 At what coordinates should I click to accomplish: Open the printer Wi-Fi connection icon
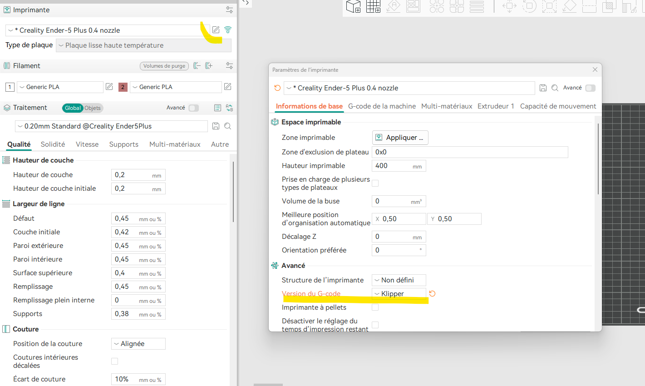(228, 30)
